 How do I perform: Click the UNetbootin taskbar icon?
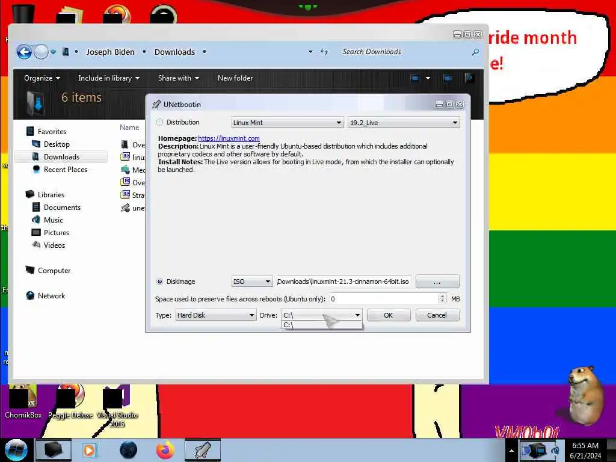tap(203, 450)
